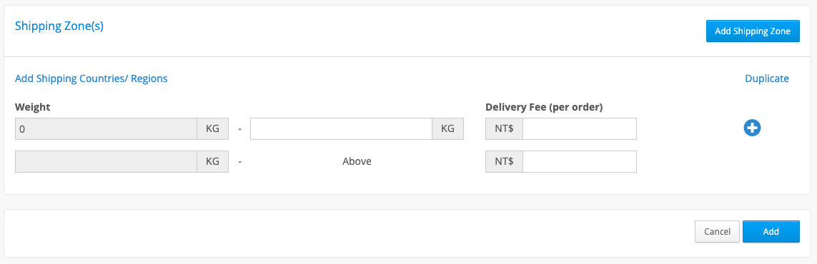The width and height of the screenshot is (817, 264).
Task: Click the Weight column label
Action: pos(32,107)
